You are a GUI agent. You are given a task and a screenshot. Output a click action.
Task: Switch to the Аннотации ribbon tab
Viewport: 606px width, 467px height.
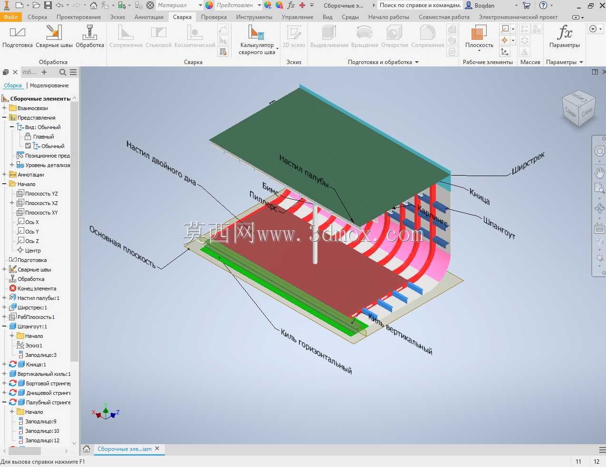[x=149, y=17]
